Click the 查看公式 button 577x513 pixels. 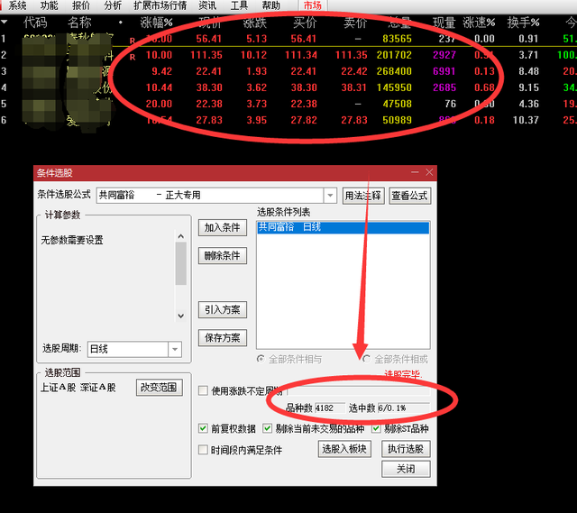410,196
